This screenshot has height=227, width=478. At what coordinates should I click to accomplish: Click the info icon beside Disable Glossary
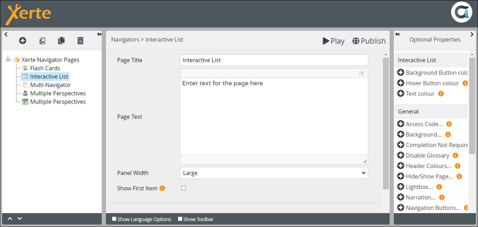coord(455,155)
